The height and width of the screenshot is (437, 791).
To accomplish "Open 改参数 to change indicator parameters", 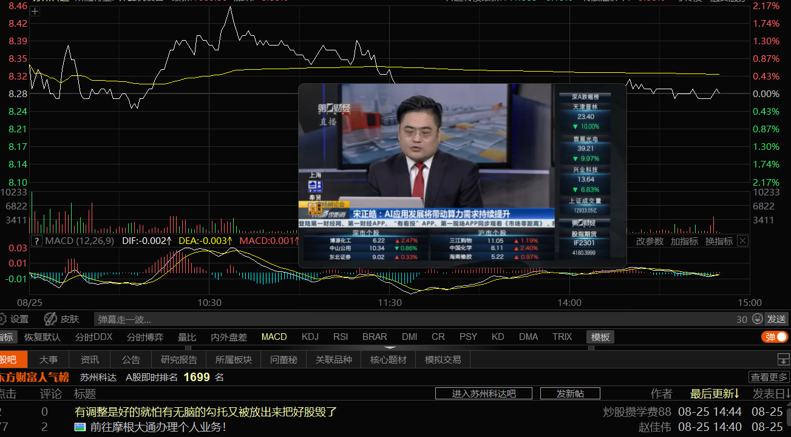I will click(650, 241).
